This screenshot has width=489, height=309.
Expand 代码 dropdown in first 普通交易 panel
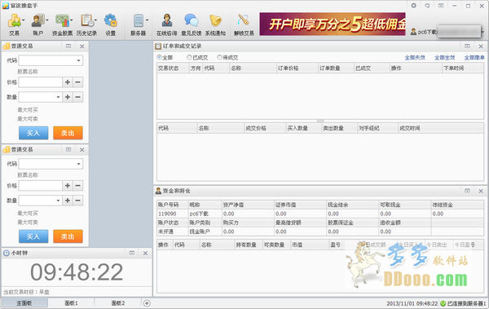(78, 60)
